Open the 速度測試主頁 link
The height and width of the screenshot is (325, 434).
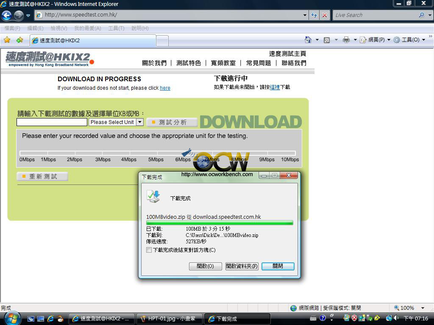[287, 54]
